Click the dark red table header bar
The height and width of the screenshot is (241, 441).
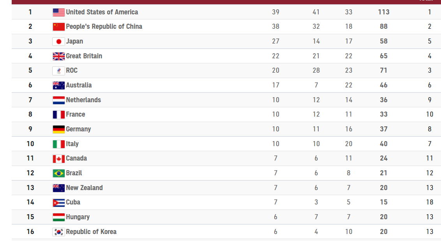[226, 2]
